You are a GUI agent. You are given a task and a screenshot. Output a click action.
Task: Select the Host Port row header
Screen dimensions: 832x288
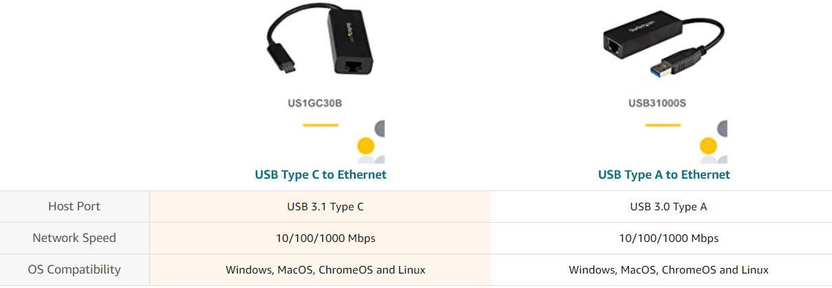(x=74, y=206)
